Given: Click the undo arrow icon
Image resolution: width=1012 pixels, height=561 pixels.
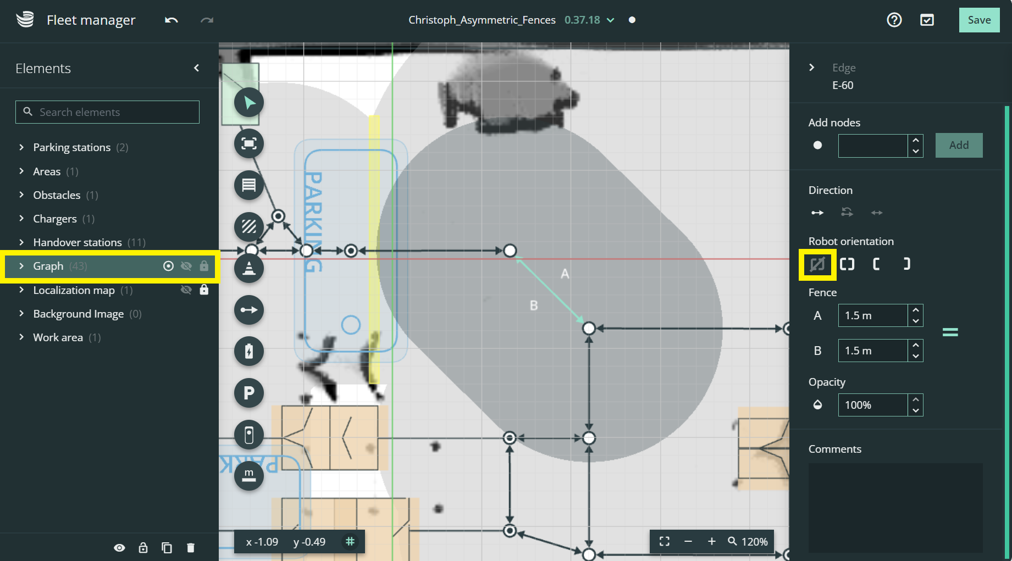Looking at the screenshot, I should tap(172, 20).
